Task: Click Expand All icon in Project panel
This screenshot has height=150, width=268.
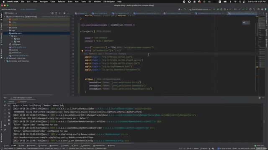Action: [x=56, y=13]
